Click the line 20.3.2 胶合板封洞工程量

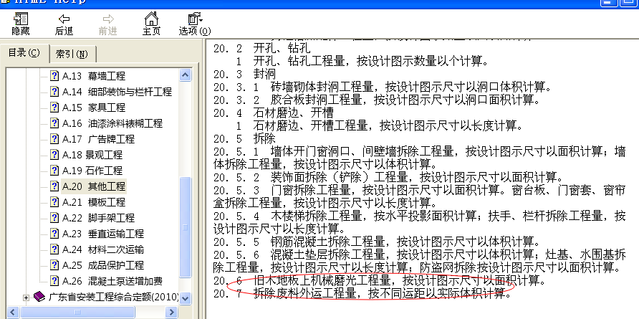coord(377,100)
